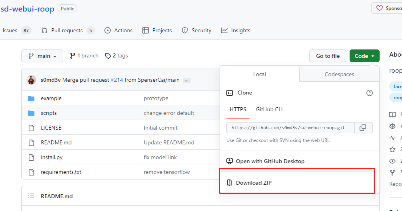Select the Local tab in the Code popup

260,74
